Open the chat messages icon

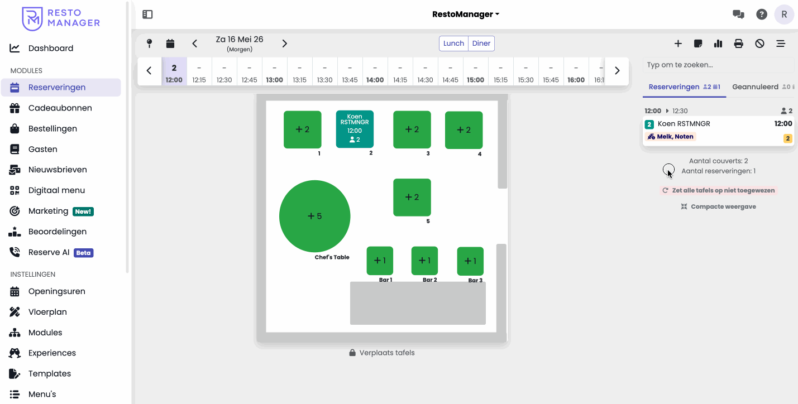pos(738,15)
